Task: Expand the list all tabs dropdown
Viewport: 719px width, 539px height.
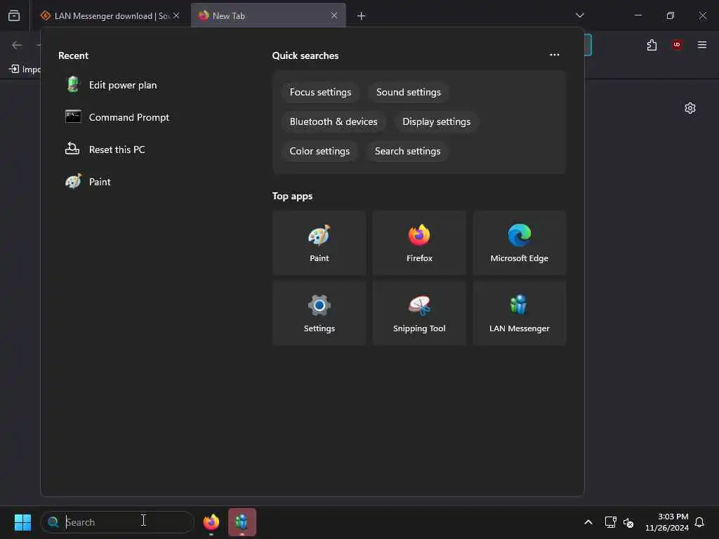Action: (x=579, y=15)
